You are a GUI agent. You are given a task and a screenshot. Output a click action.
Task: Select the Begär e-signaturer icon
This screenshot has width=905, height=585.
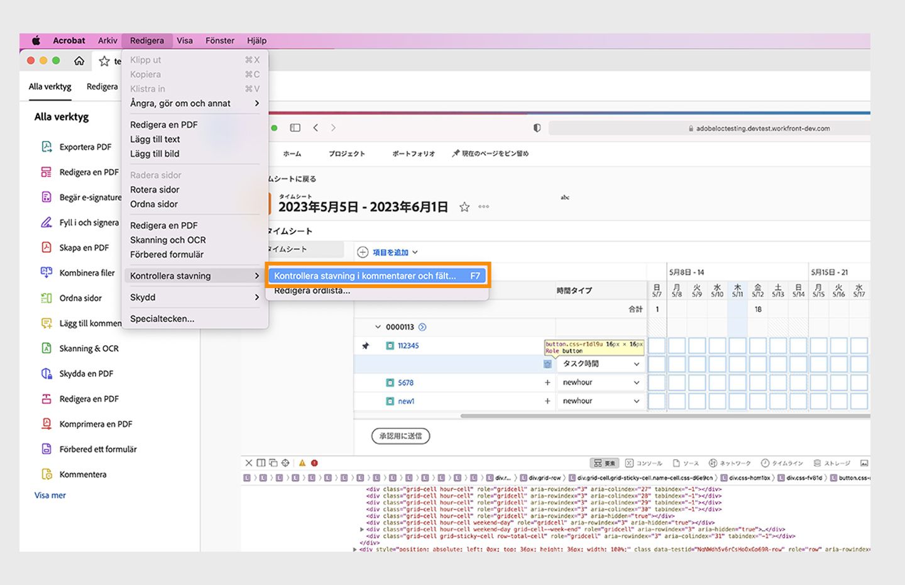click(x=47, y=197)
